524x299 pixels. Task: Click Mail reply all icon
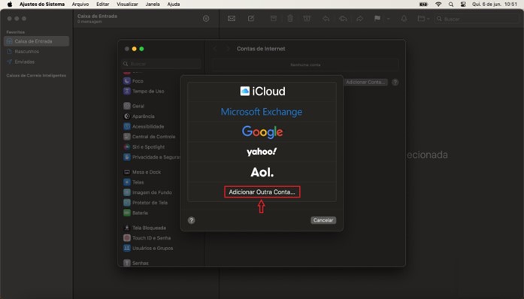(x=343, y=19)
